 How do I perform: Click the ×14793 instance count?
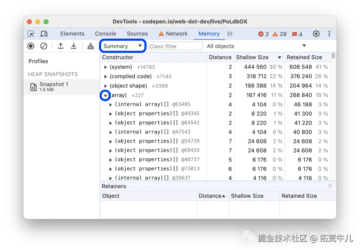146,67
